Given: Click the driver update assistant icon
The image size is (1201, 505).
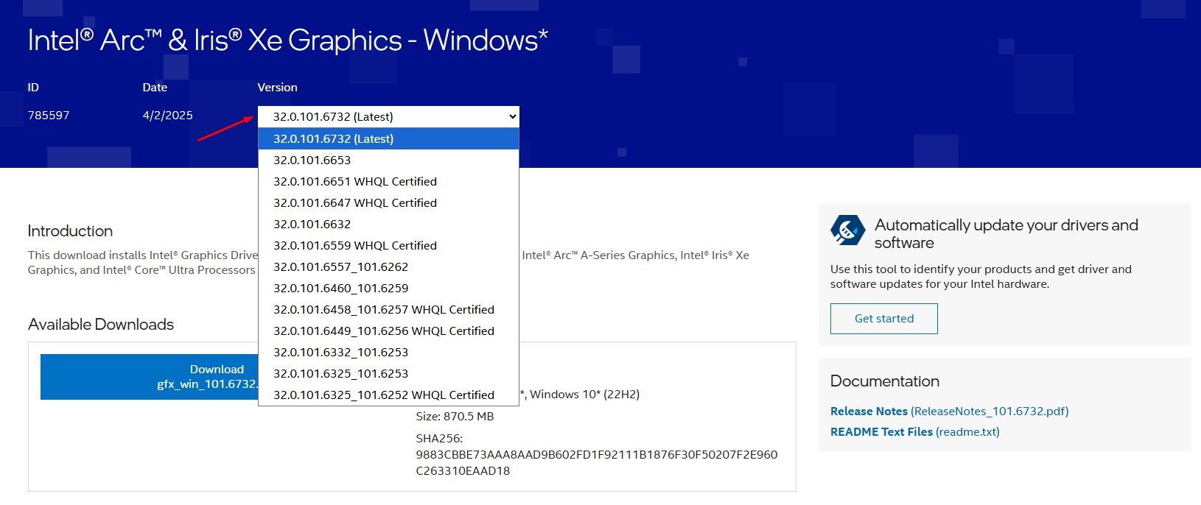Looking at the screenshot, I should click(x=847, y=231).
